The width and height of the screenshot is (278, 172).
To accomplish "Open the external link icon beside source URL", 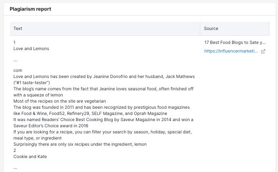I will coord(263,51).
